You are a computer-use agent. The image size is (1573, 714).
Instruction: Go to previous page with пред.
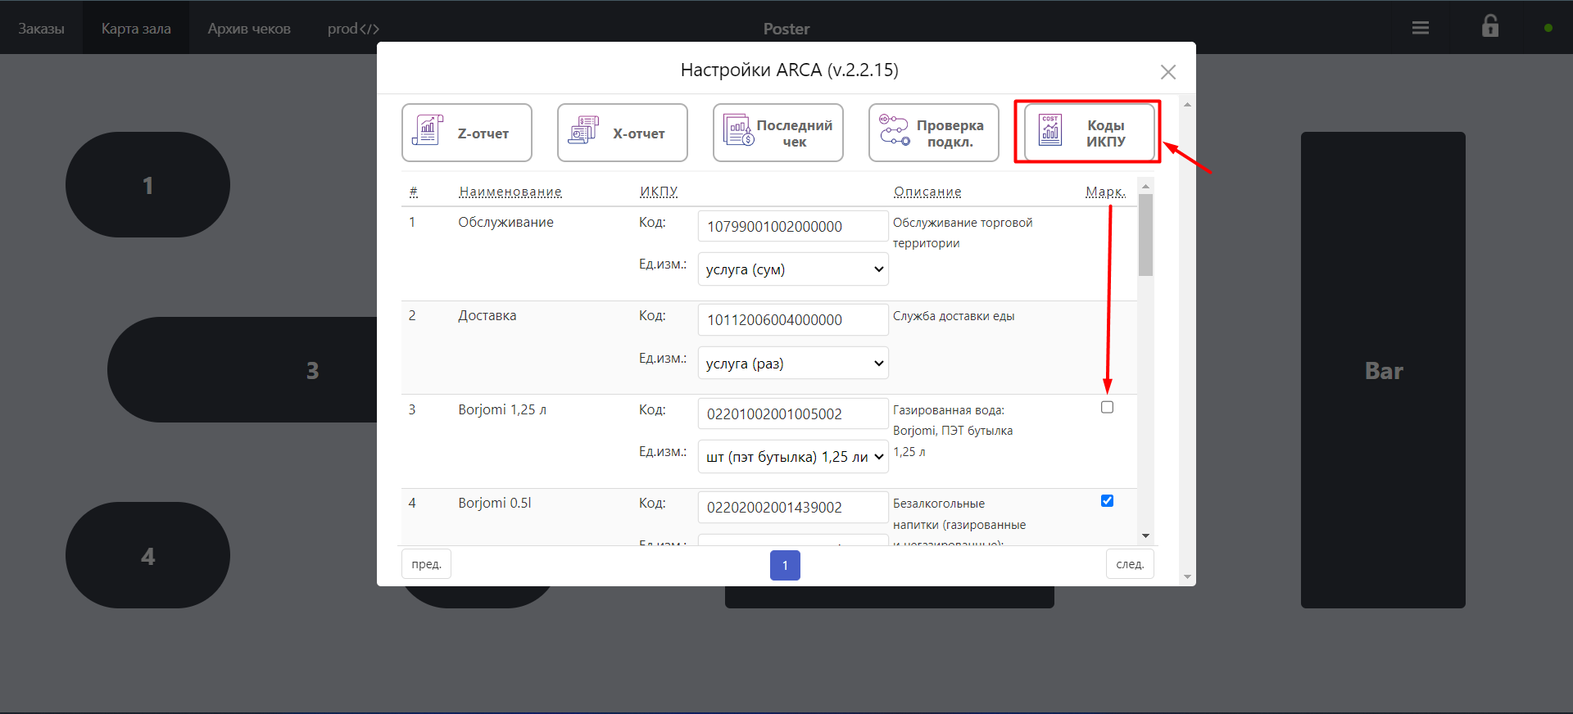[x=426, y=564]
